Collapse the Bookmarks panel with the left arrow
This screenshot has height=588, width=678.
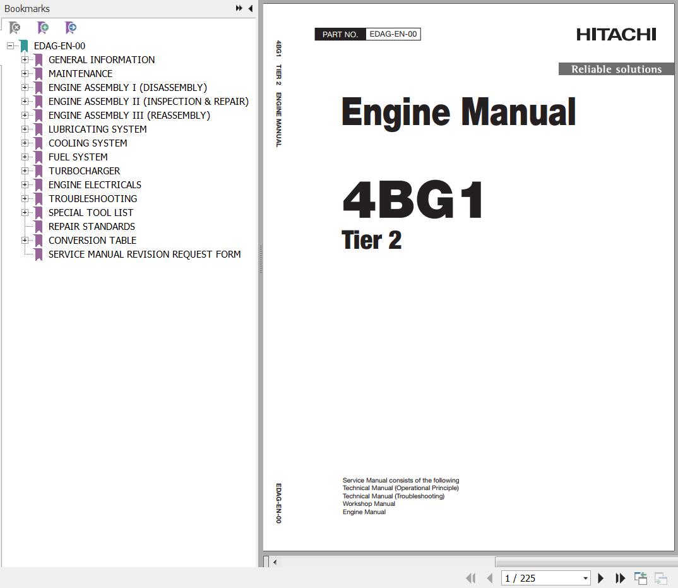pos(251,8)
